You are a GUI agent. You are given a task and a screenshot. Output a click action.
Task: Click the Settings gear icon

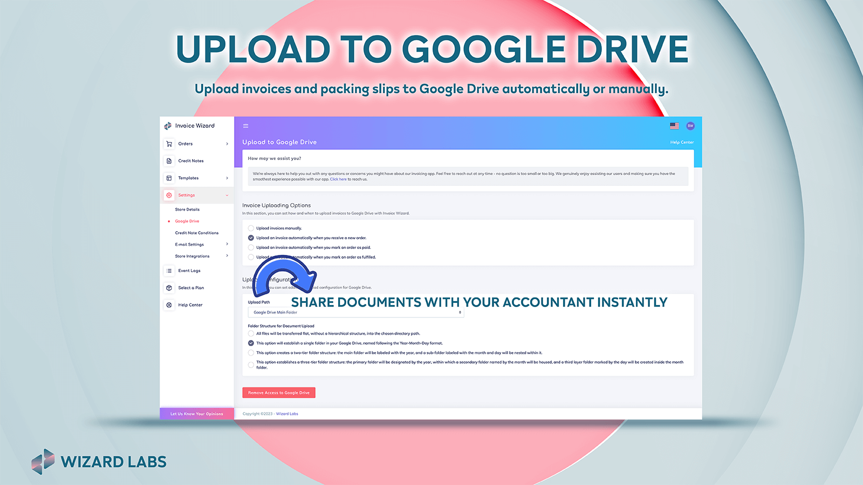pyautogui.click(x=169, y=195)
